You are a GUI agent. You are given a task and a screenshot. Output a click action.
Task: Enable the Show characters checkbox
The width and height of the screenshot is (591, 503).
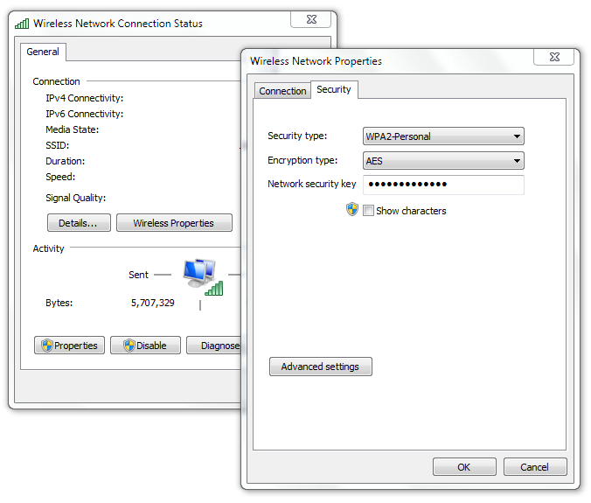[x=368, y=211]
